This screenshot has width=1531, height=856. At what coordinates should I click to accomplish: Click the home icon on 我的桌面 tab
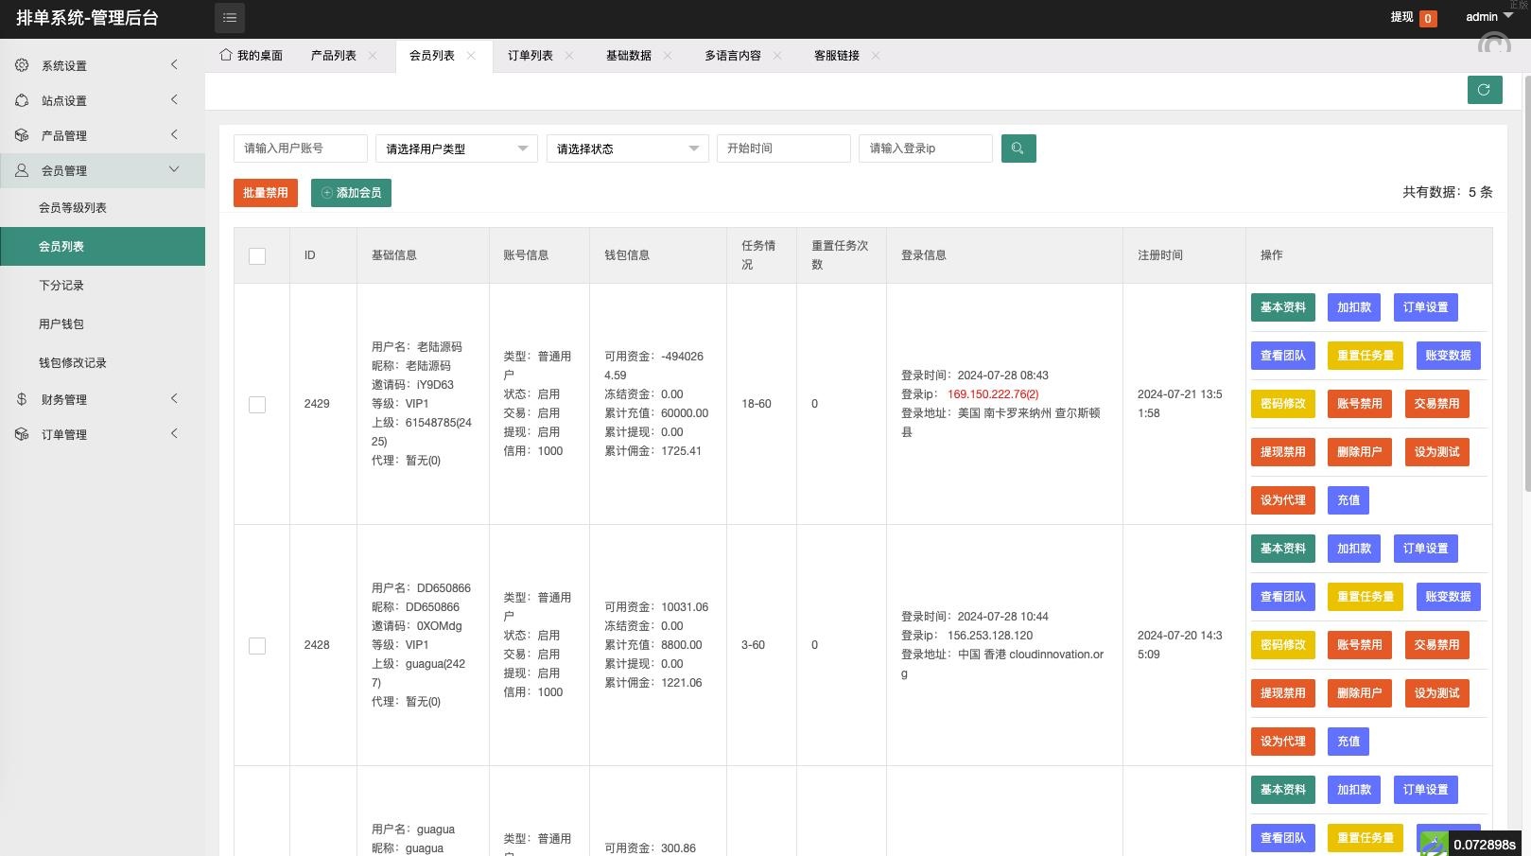(x=226, y=55)
